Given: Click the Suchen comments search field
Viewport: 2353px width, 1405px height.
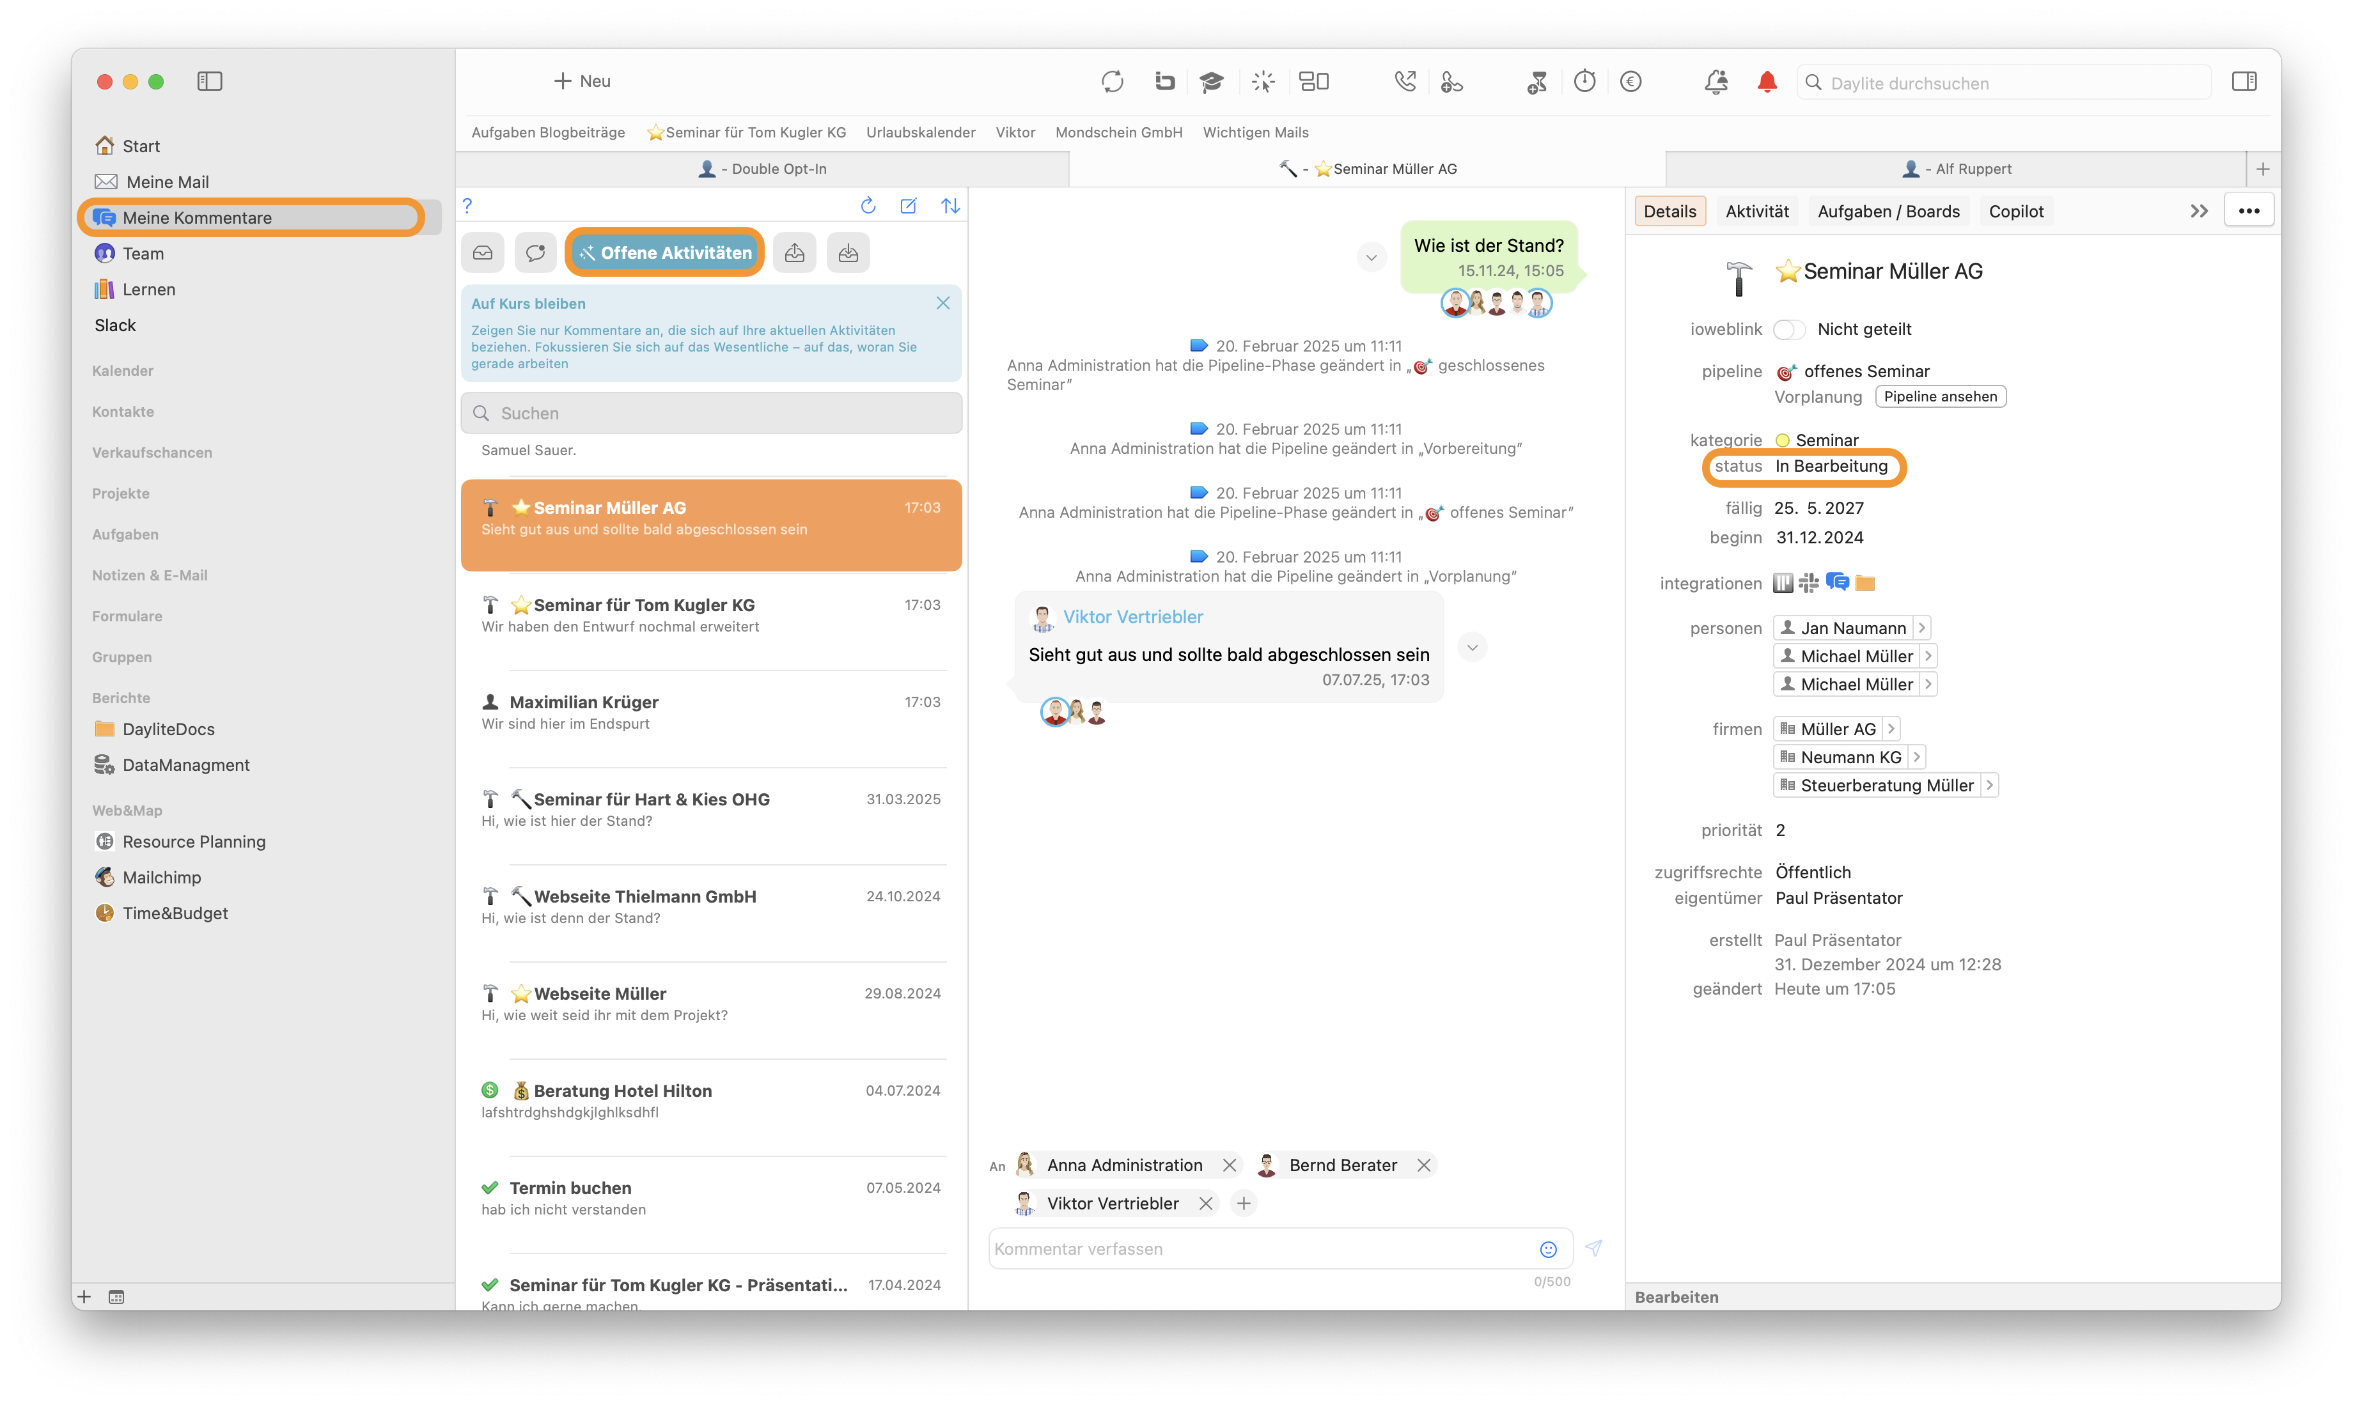Looking at the screenshot, I should tap(711, 413).
